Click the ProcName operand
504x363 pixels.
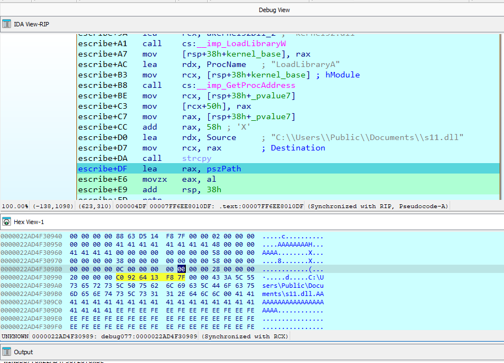pyautogui.click(x=226, y=64)
